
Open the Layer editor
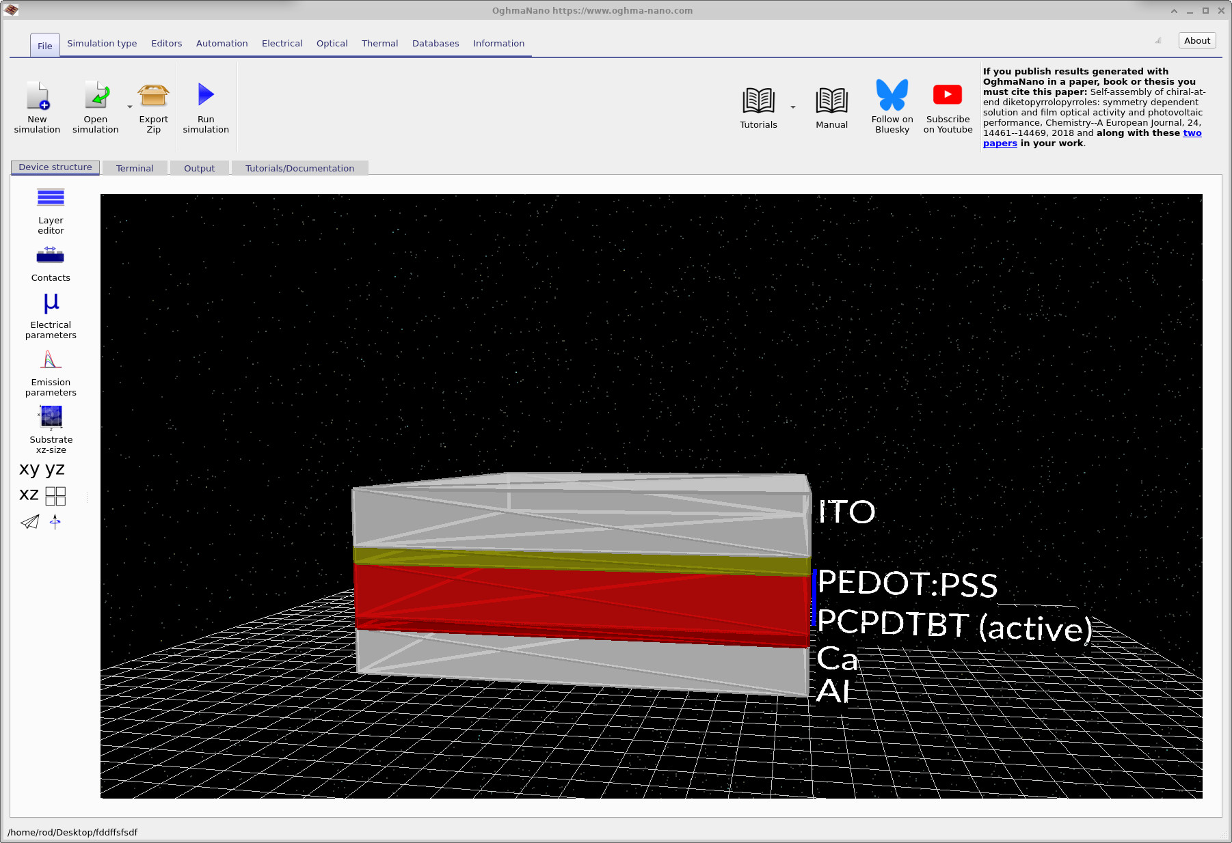click(51, 198)
